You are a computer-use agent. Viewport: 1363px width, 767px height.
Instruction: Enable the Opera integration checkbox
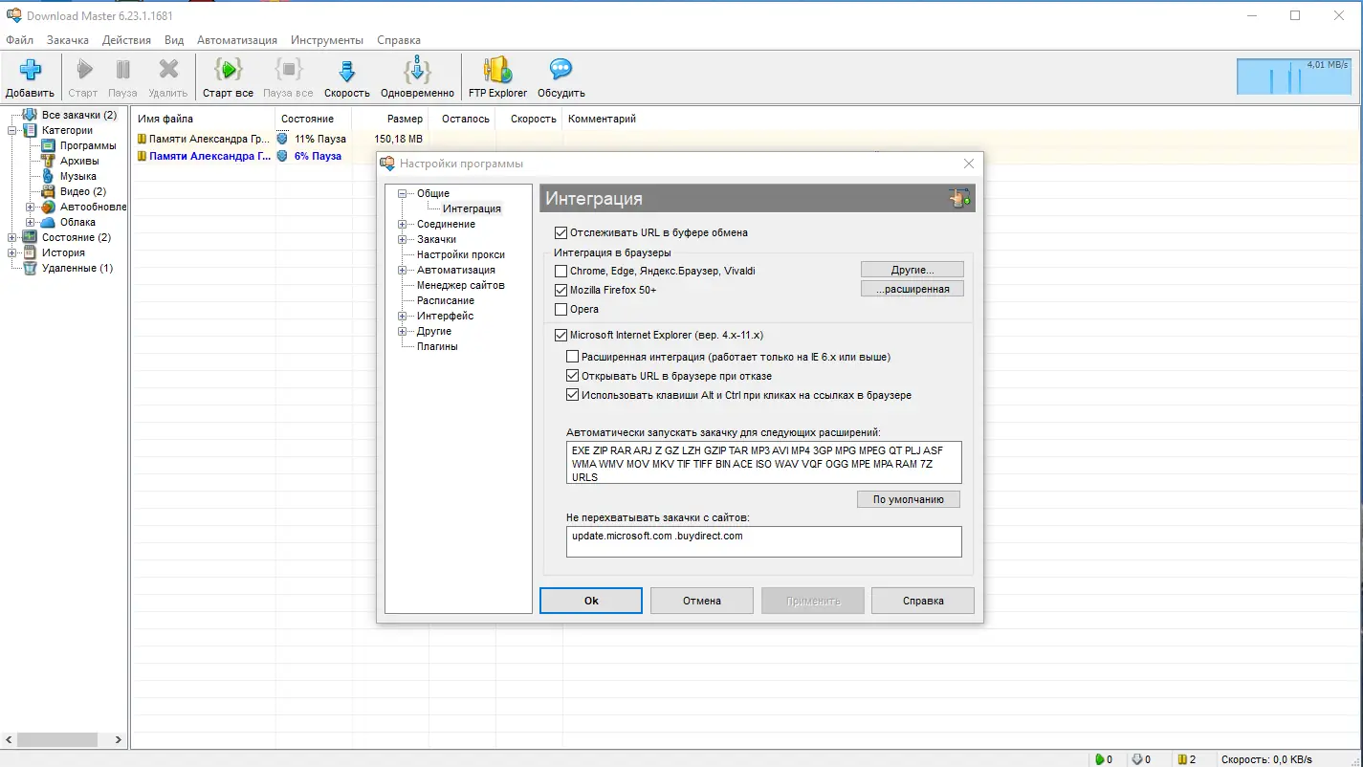tap(561, 309)
